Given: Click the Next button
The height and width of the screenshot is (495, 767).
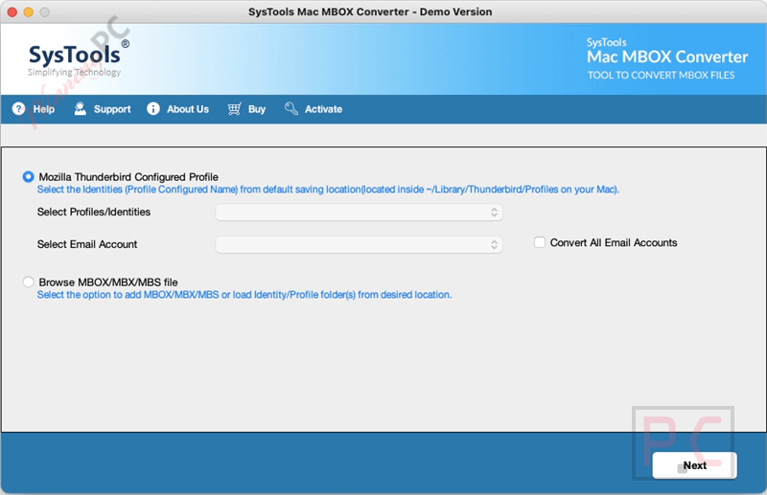Looking at the screenshot, I should click(694, 465).
